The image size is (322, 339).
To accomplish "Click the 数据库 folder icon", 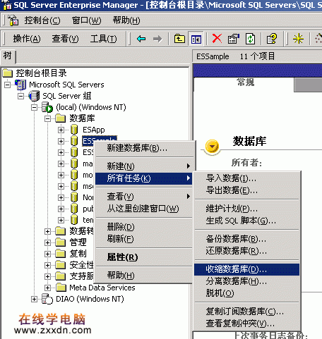I will (x=61, y=118).
